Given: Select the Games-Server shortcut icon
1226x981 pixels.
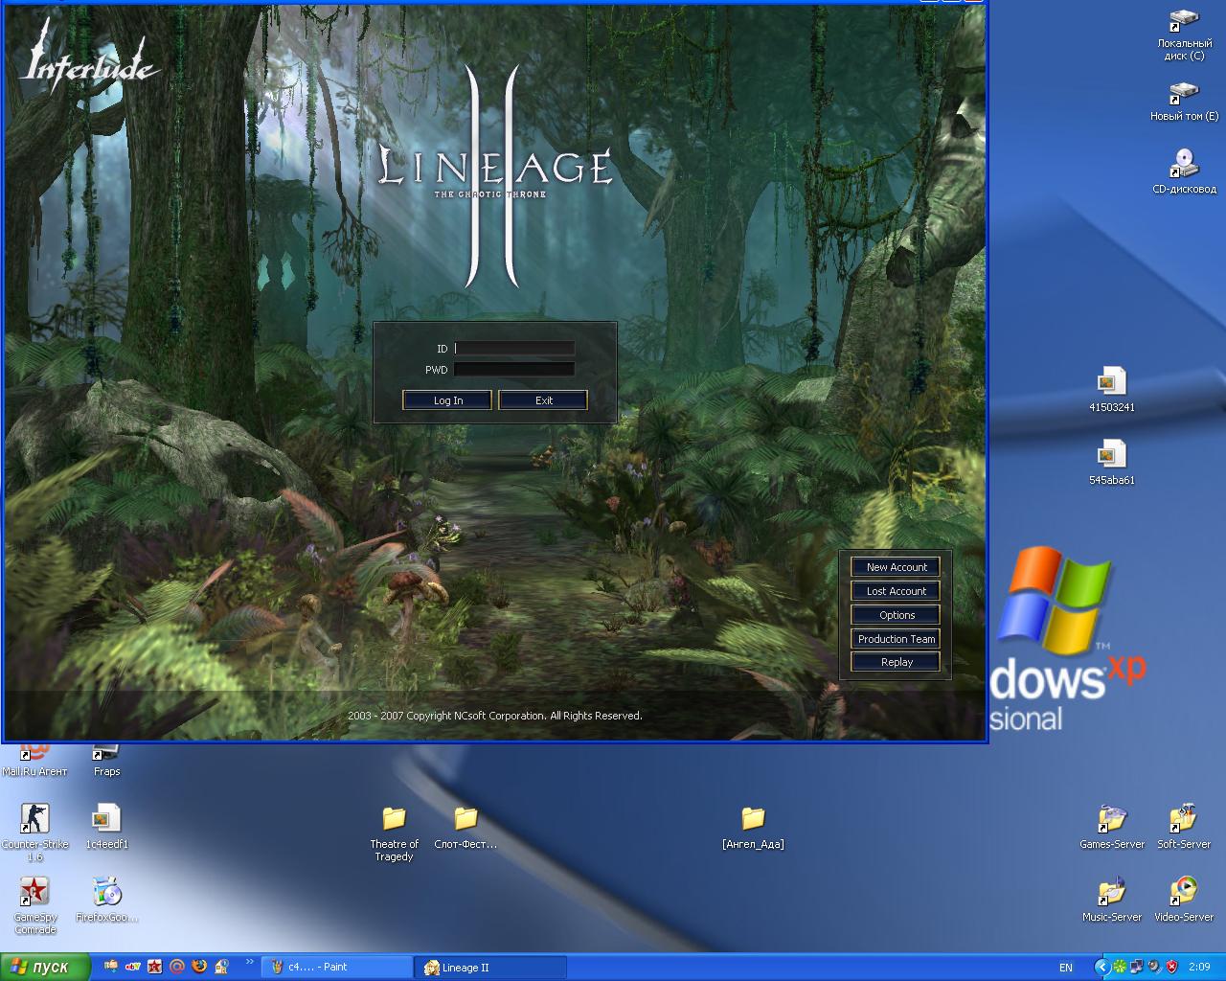Looking at the screenshot, I should coord(1111,827).
